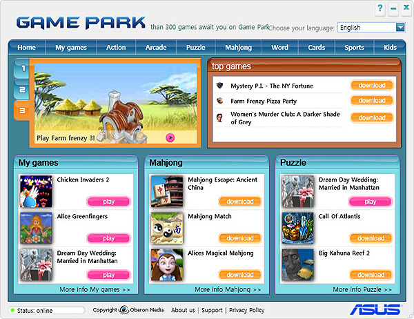Image resolution: width=414 pixels, height=319 pixels.
Task: Open the Mahjong Match thumbnail
Action: 167,228
